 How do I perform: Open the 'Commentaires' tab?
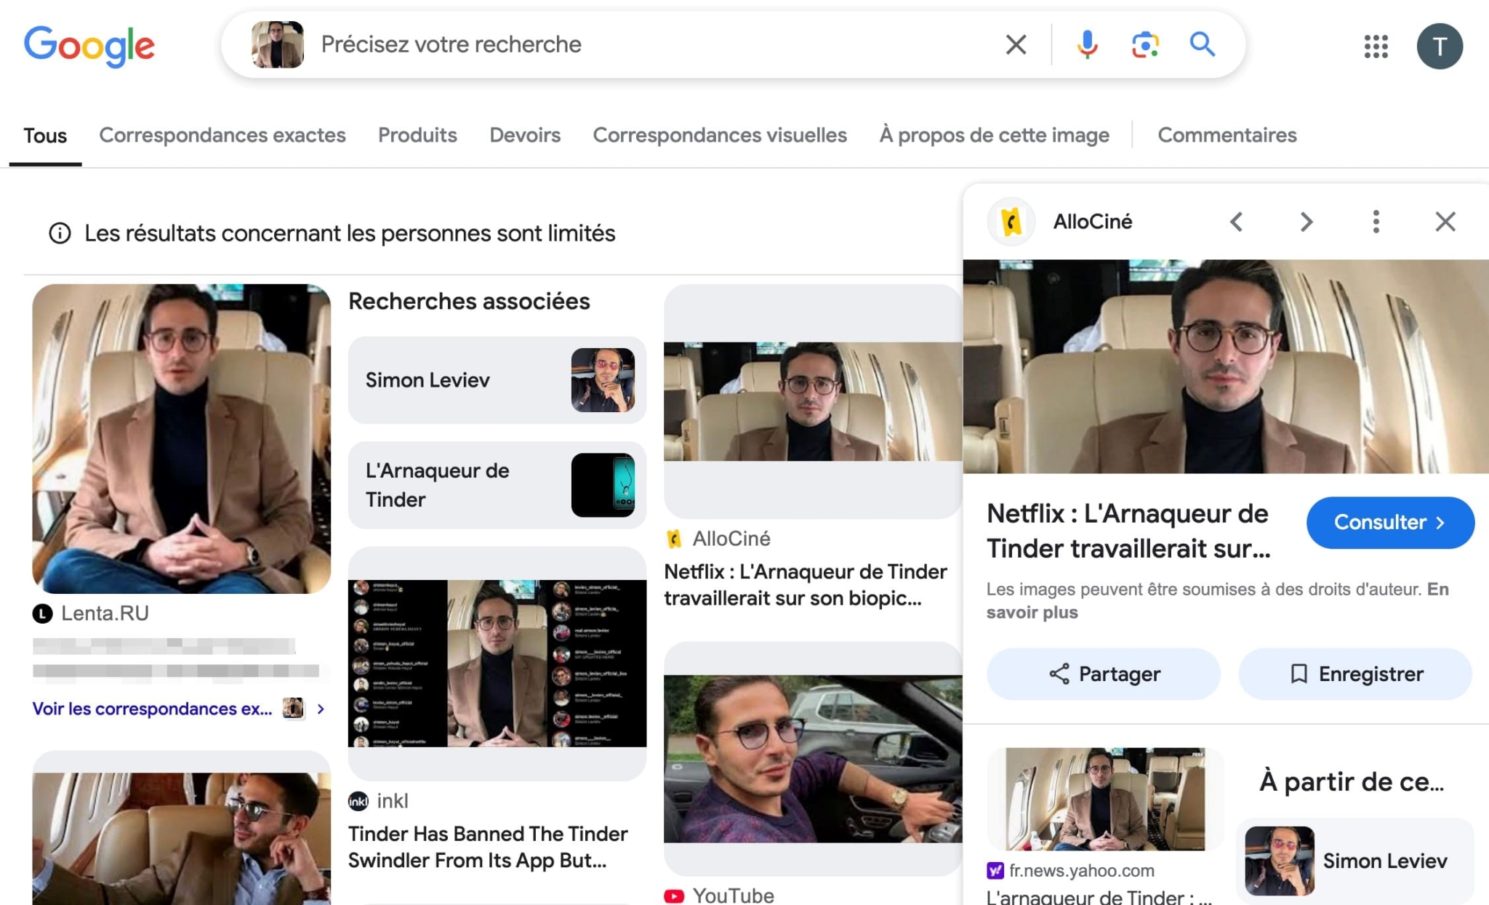tap(1227, 134)
